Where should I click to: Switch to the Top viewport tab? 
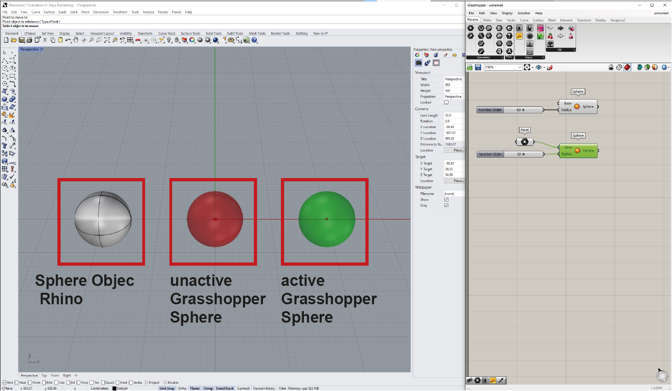[x=44, y=375]
